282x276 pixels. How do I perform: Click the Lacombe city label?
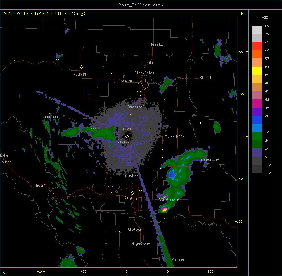coord(147,63)
